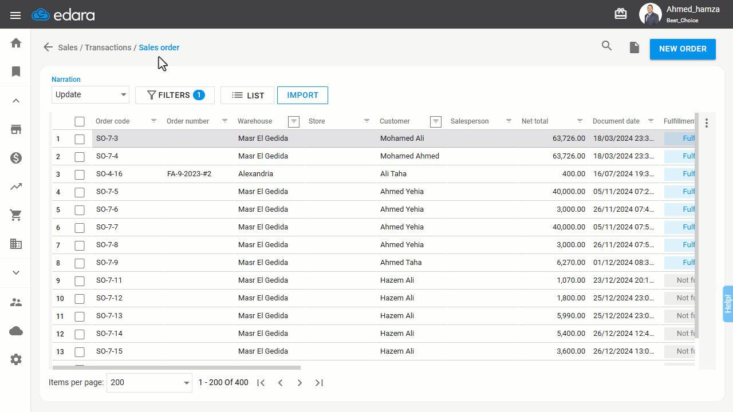Open the hamburger main menu

pos(15,15)
